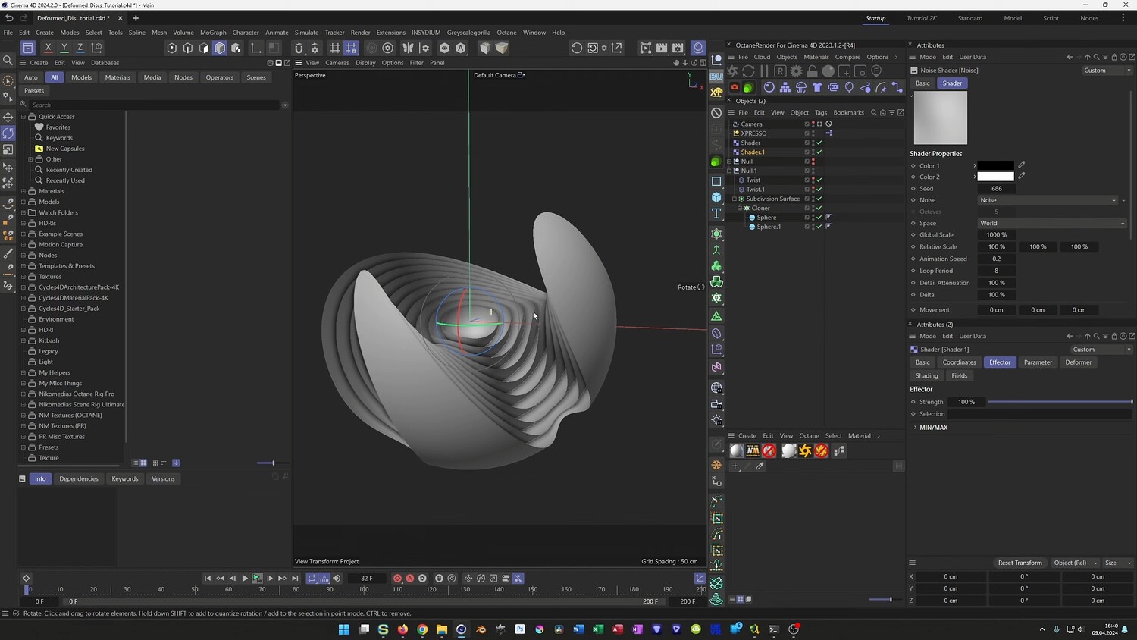Click the Reset Transform button
The image size is (1137, 640).
coord(1020,563)
